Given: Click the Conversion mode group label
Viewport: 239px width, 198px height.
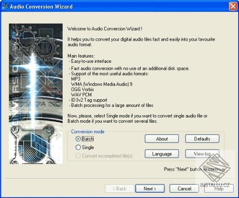Looking at the screenshot, I should pos(87,132).
